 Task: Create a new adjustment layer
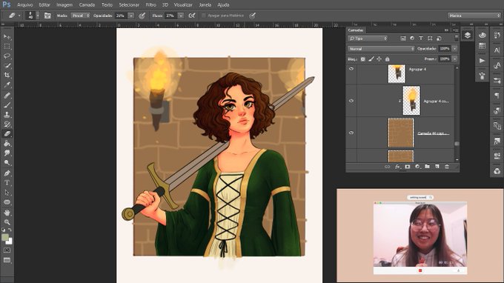click(x=417, y=167)
